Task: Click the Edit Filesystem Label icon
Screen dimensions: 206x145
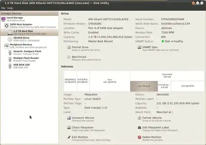Action: tap(139, 127)
